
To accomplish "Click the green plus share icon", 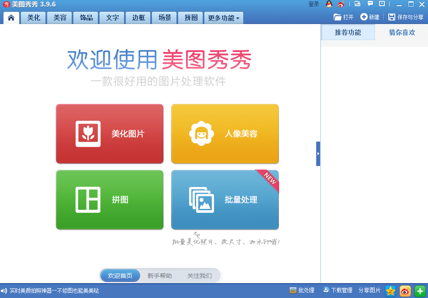I will (420, 291).
